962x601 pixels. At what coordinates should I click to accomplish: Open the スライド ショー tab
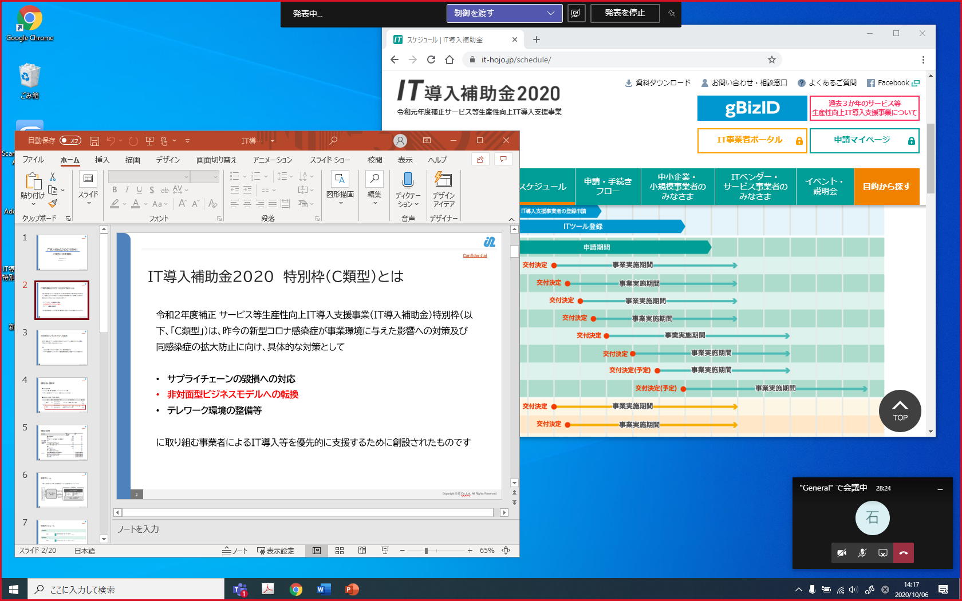click(x=330, y=160)
